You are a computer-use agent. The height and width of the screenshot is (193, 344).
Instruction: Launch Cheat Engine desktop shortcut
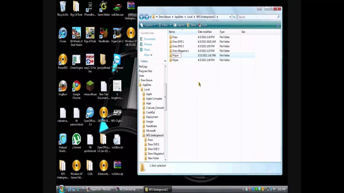pos(76,61)
